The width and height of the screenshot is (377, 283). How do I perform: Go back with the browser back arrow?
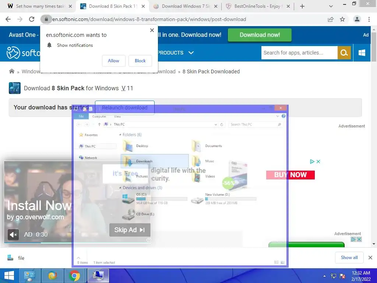click(x=8, y=19)
